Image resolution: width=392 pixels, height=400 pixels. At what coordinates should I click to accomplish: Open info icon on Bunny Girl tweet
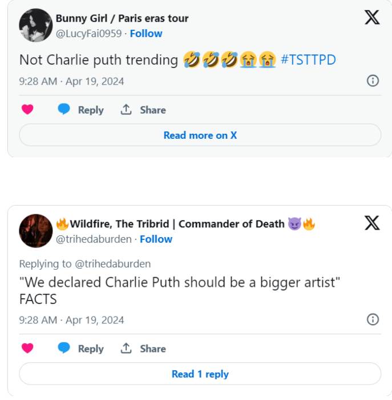pos(373,81)
